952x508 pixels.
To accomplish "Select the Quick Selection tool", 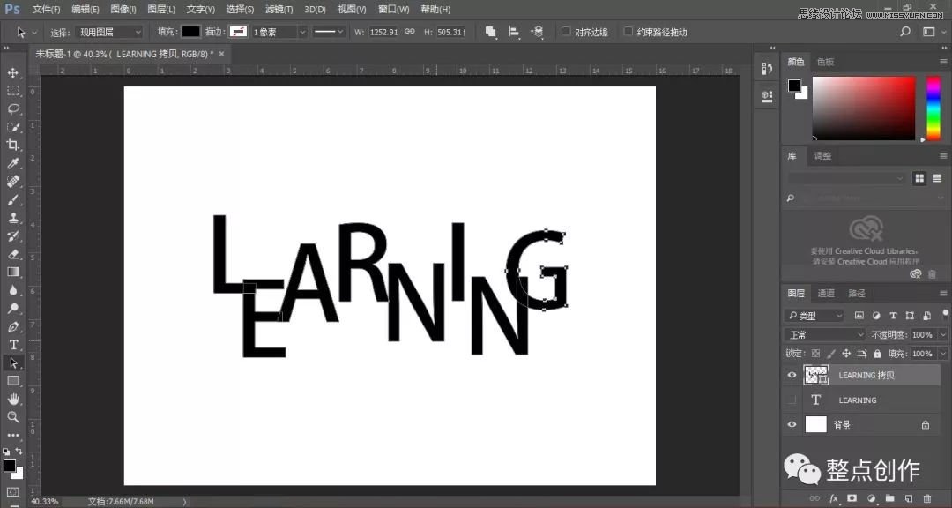I will pos(12,127).
